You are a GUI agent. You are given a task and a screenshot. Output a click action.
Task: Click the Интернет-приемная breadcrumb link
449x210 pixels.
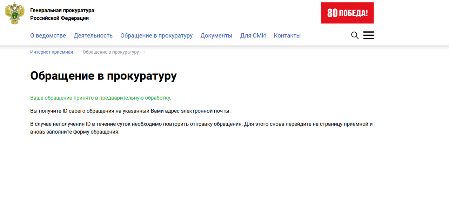click(x=52, y=52)
